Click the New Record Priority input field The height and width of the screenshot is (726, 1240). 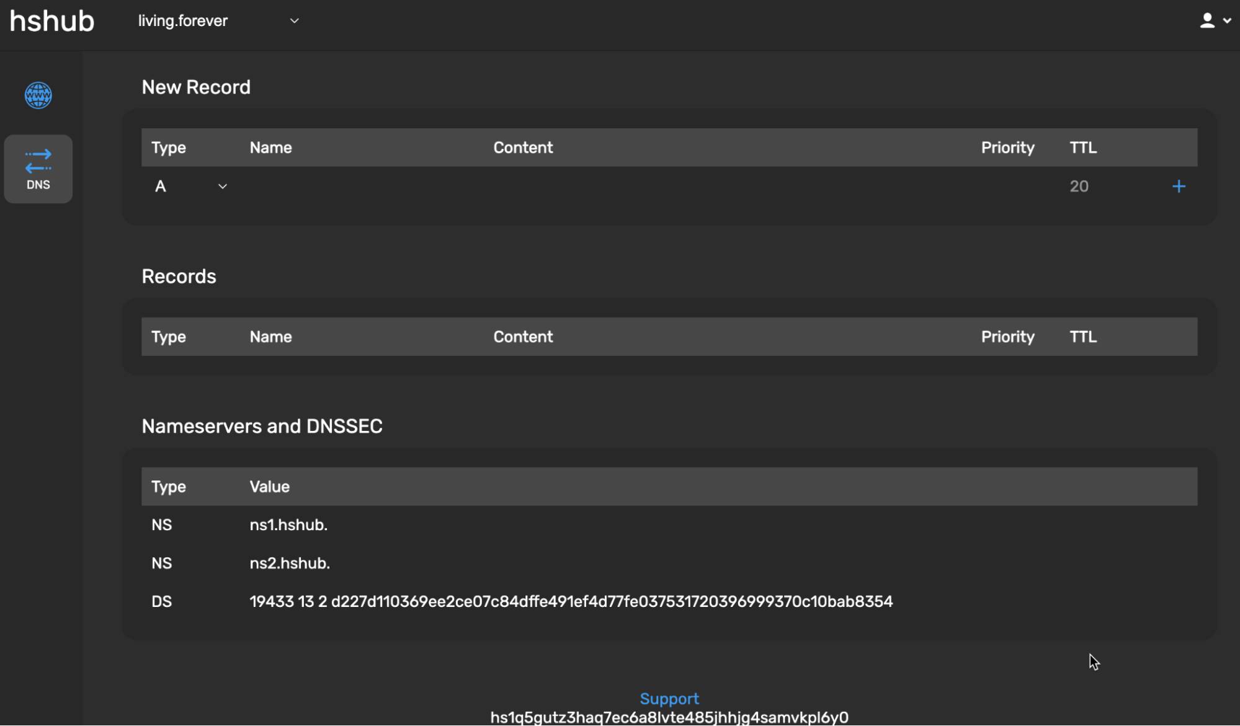coord(1008,186)
